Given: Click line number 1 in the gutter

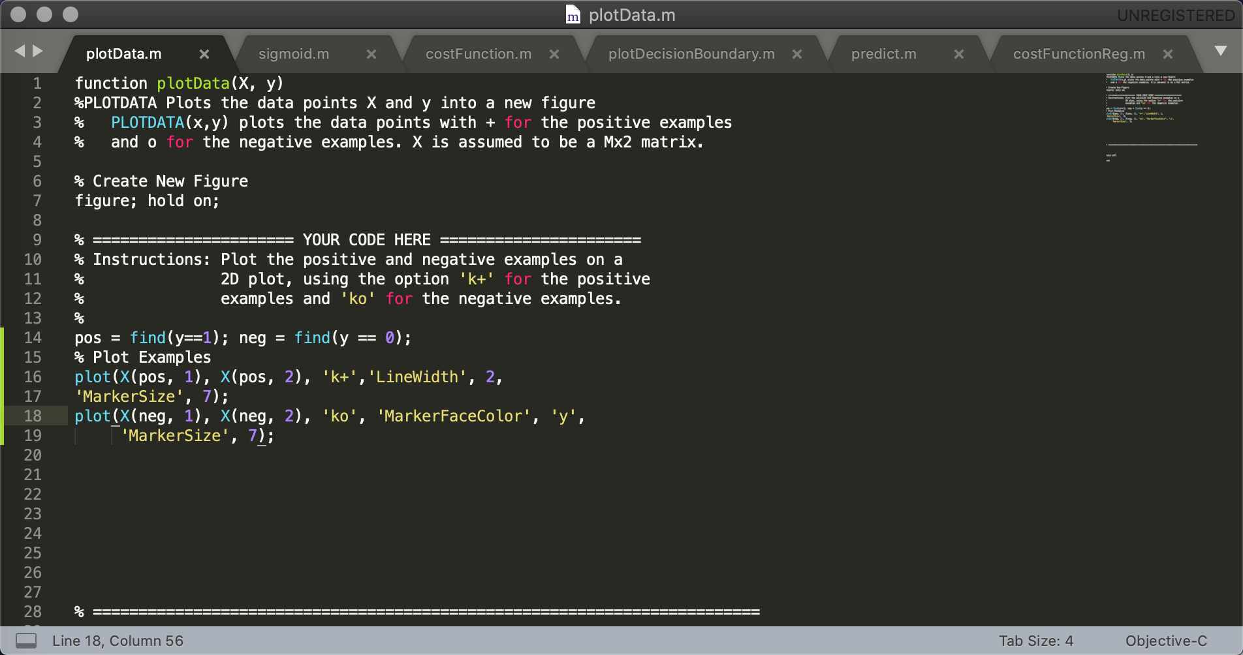Looking at the screenshot, I should (x=37, y=84).
